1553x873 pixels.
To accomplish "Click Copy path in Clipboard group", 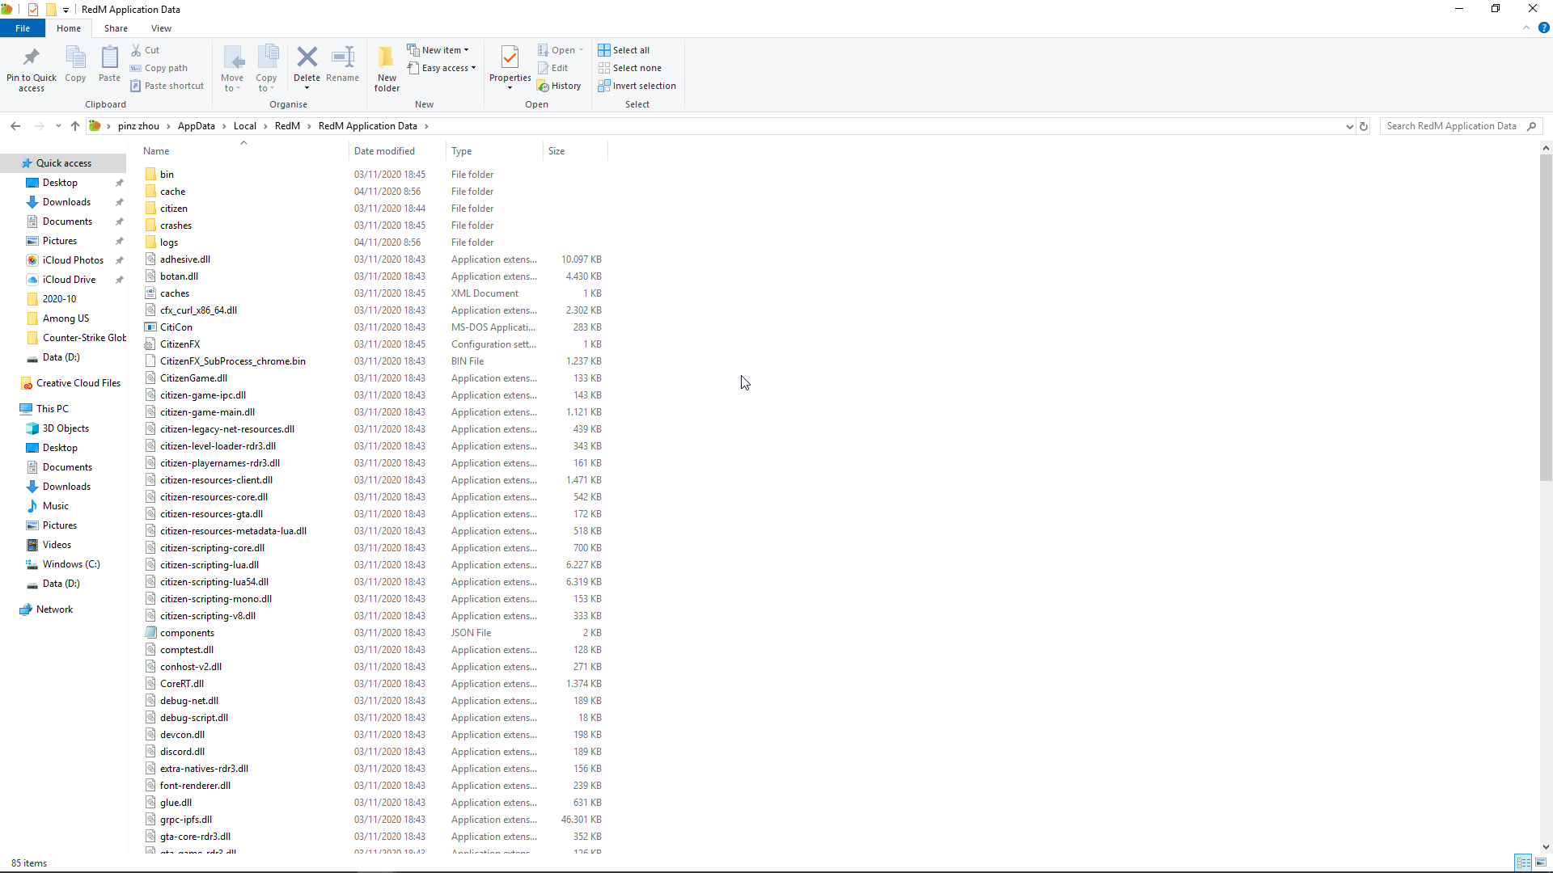I will tap(159, 68).
